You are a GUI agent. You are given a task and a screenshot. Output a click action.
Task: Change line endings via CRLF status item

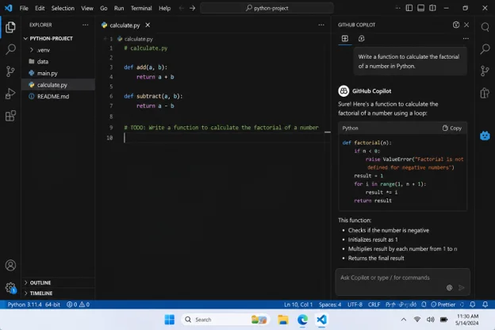[374, 305]
